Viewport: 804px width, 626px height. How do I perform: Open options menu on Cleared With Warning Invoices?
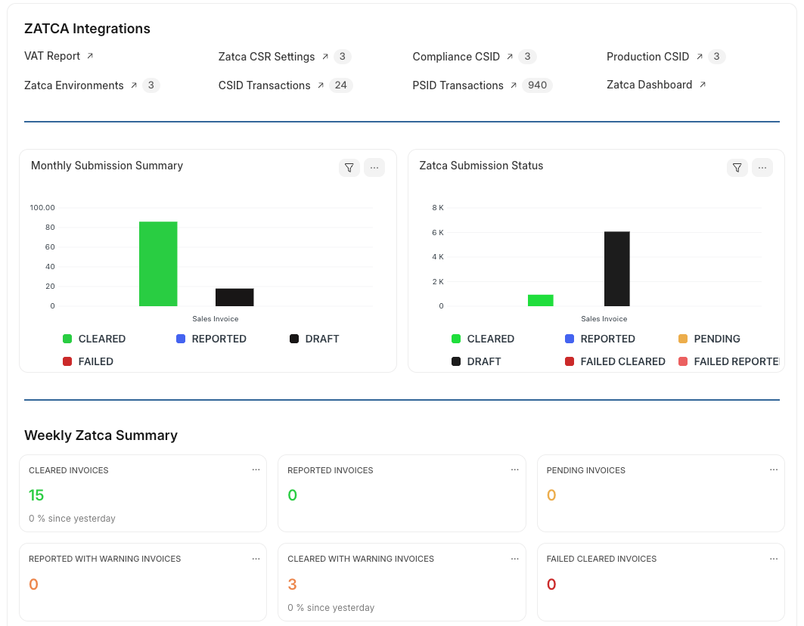coord(515,557)
